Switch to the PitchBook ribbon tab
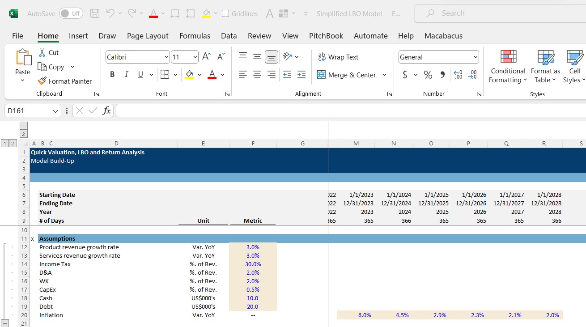Screen dimensions: 586x327 [x=326, y=36]
